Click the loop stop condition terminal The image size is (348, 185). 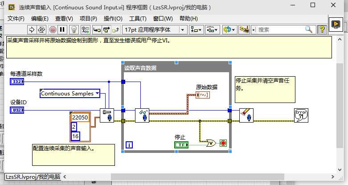coord(223,143)
